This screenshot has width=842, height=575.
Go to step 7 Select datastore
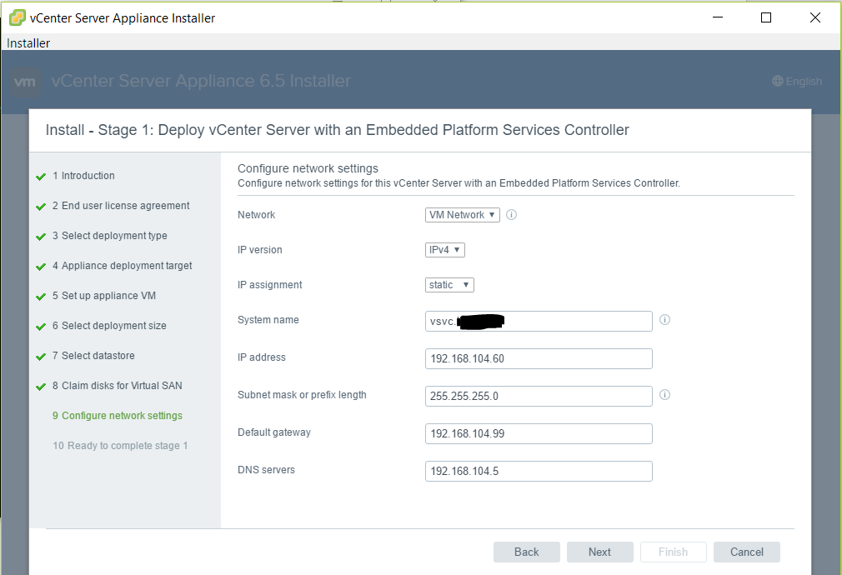point(93,356)
